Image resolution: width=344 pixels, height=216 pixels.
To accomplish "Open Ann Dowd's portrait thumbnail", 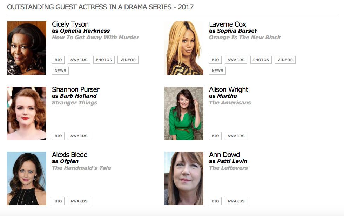I will pyautogui.click(x=184, y=178).
